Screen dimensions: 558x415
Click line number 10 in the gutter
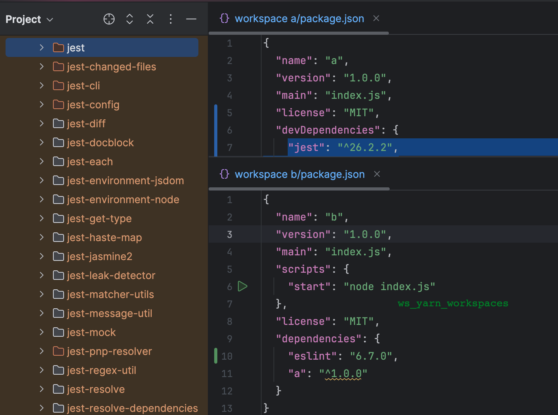(227, 356)
